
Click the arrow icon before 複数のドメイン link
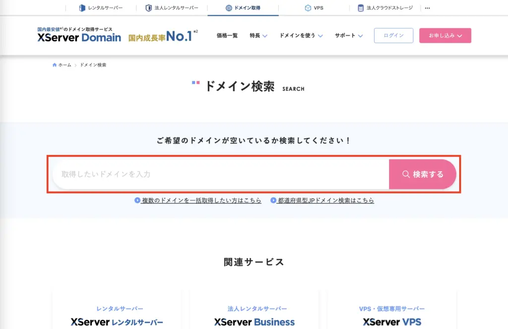tap(137, 200)
